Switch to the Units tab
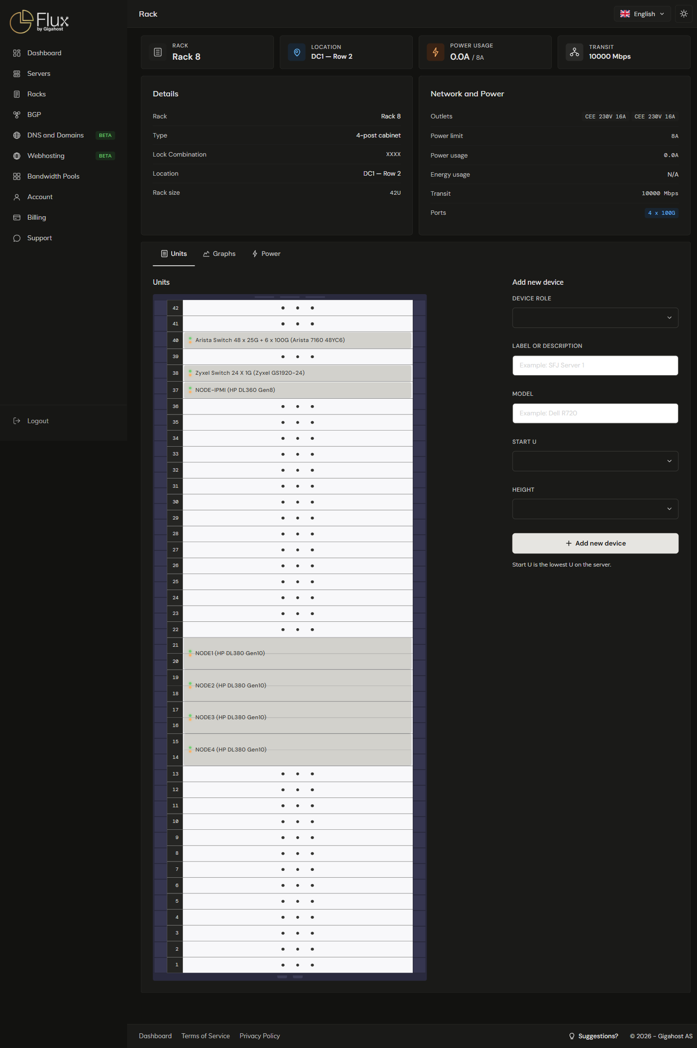This screenshot has height=1048, width=697. coord(174,253)
